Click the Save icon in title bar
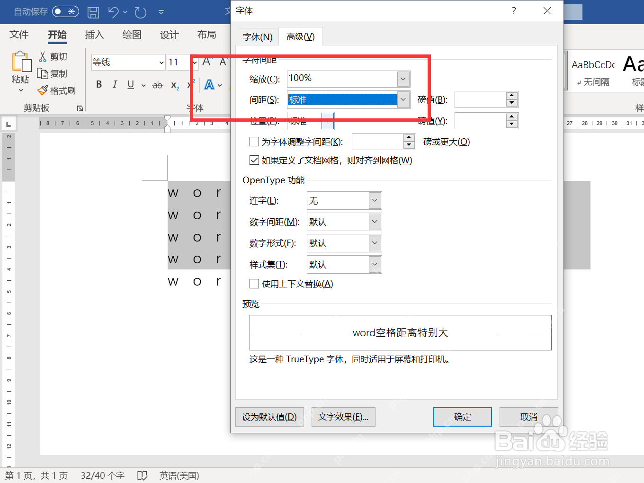This screenshot has height=483, width=644. [93, 12]
